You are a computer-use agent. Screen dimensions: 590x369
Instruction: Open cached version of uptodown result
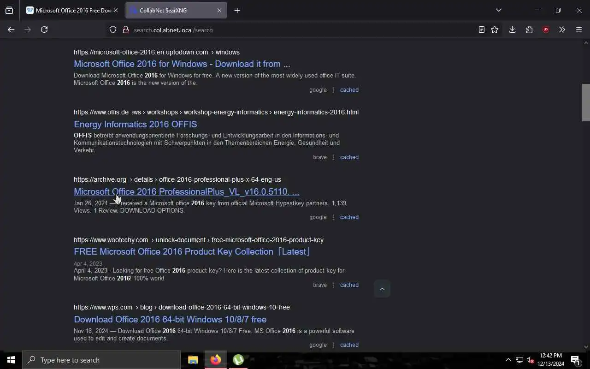pyautogui.click(x=349, y=90)
